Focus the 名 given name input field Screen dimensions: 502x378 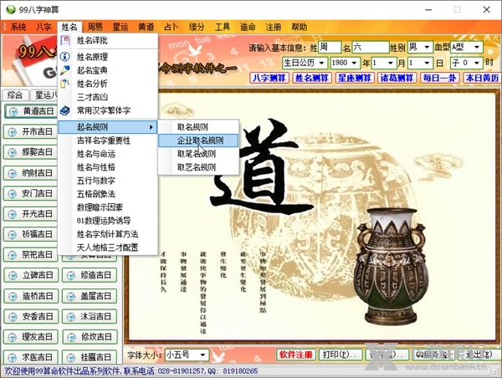[x=371, y=48]
